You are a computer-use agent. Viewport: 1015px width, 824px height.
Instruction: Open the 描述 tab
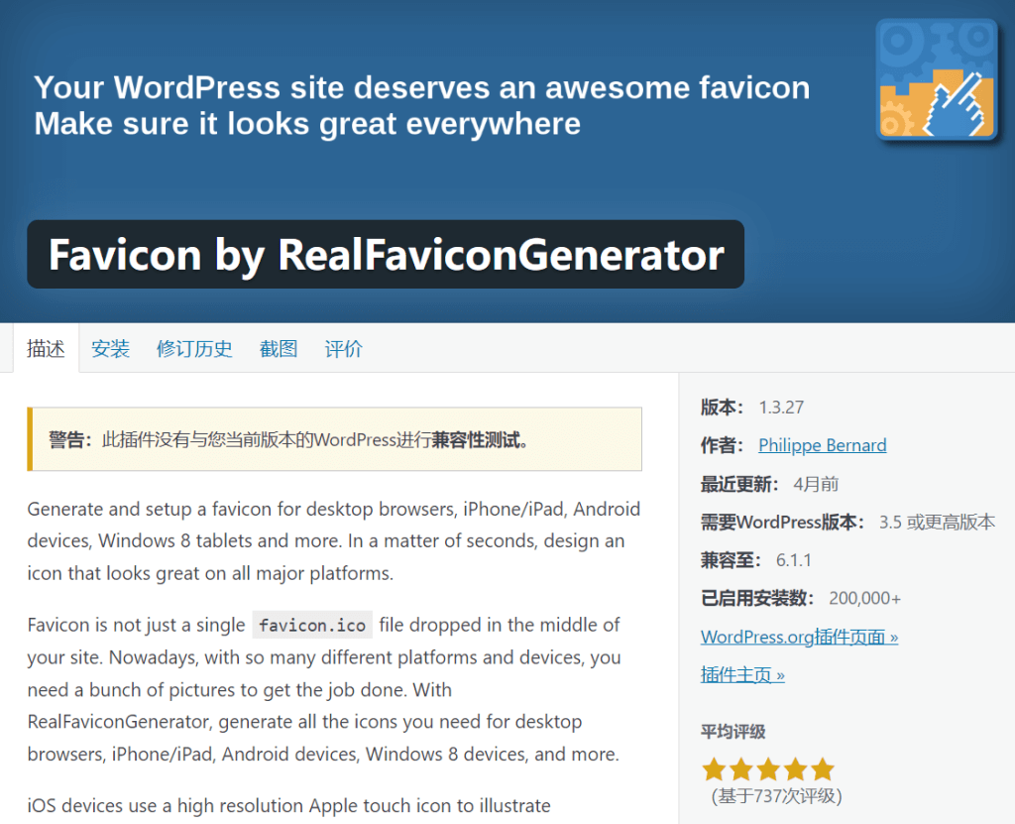(46, 348)
